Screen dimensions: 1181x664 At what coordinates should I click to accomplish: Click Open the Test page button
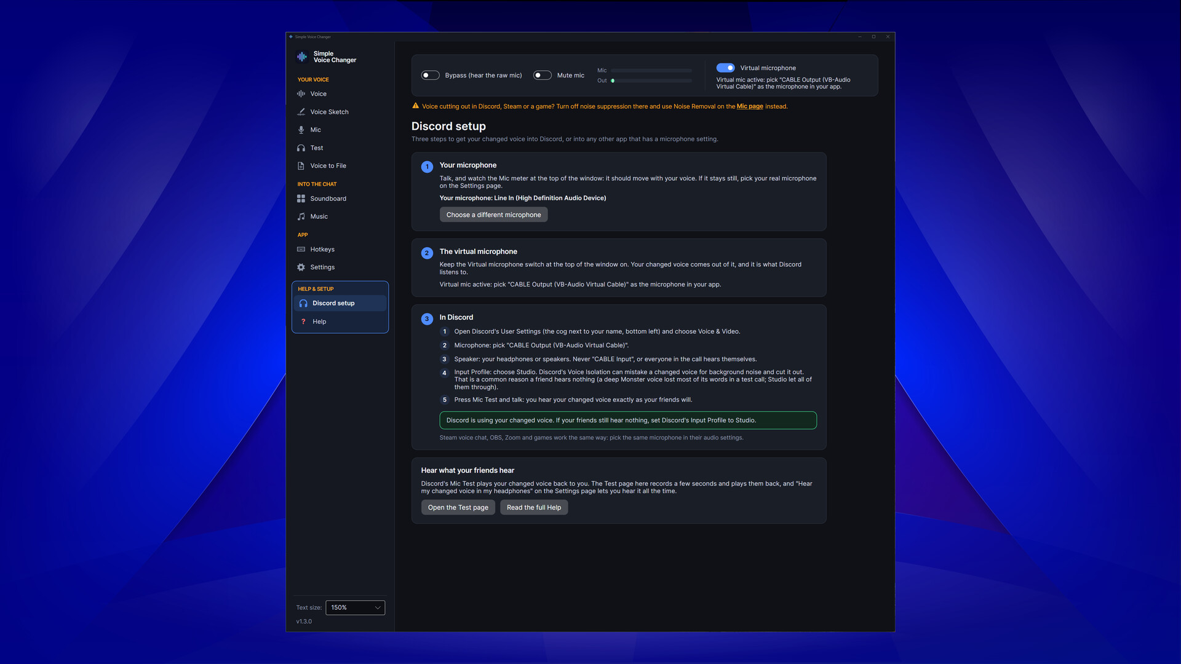click(458, 507)
